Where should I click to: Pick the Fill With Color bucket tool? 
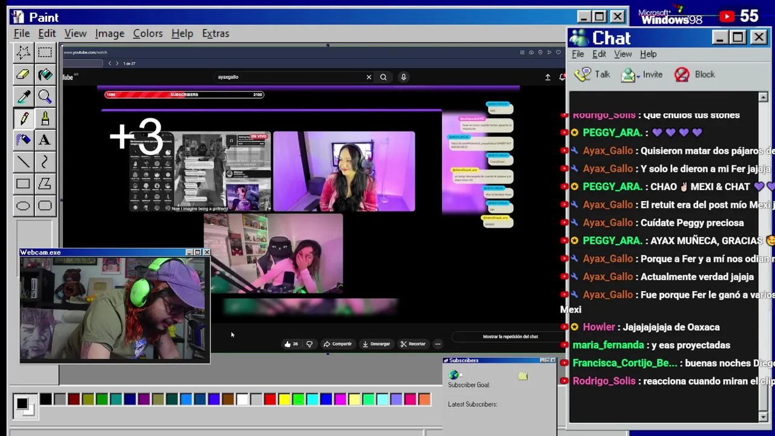coord(45,74)
